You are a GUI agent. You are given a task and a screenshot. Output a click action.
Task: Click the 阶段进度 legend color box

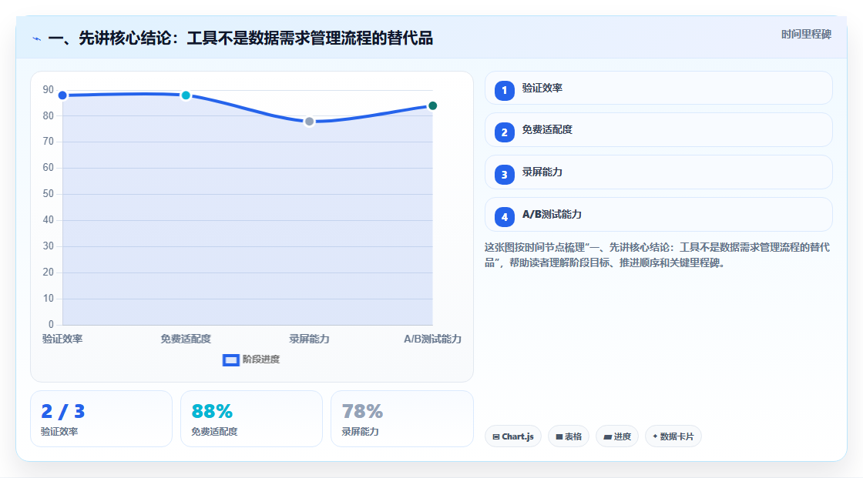point(230,360)
